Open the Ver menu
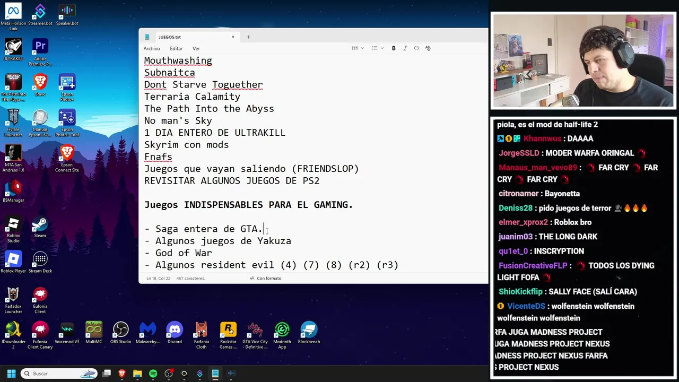 pos(196,48)
